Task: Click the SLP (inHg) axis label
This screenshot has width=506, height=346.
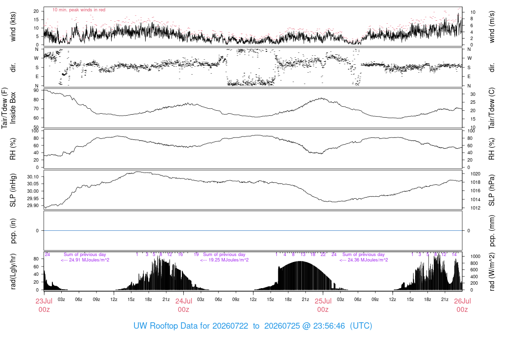Action: (13, 190)
